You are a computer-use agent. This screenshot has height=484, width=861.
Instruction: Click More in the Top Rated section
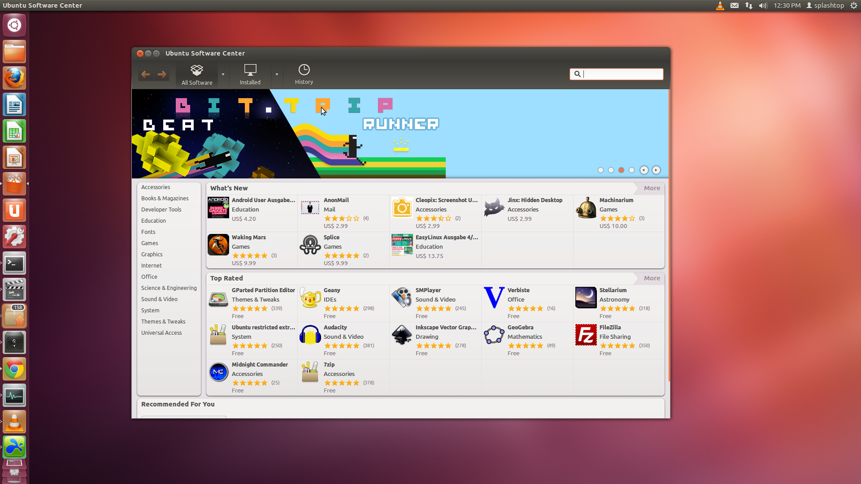point(652,278)
